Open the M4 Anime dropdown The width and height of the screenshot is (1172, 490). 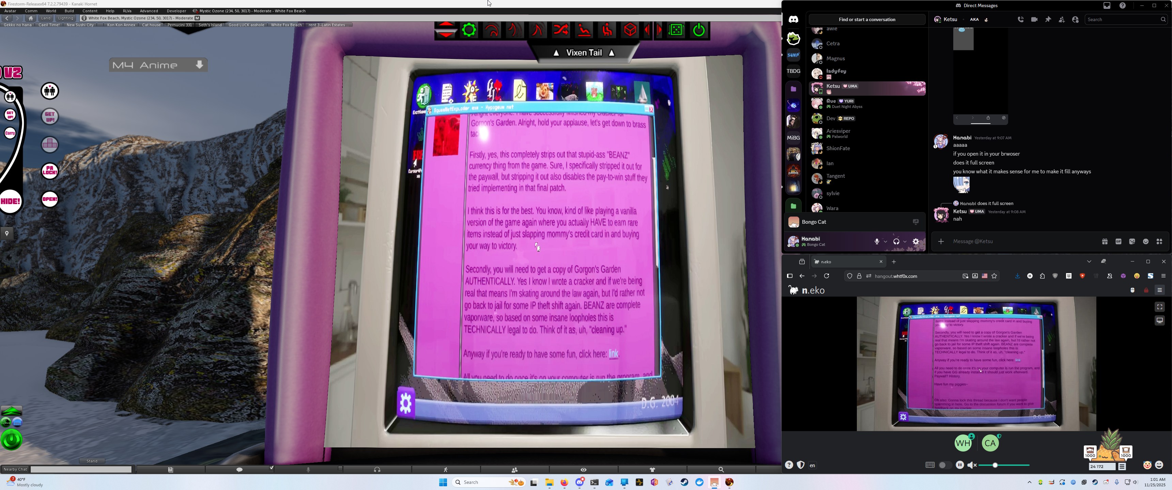pyautogui.click(x=199, y=65)
